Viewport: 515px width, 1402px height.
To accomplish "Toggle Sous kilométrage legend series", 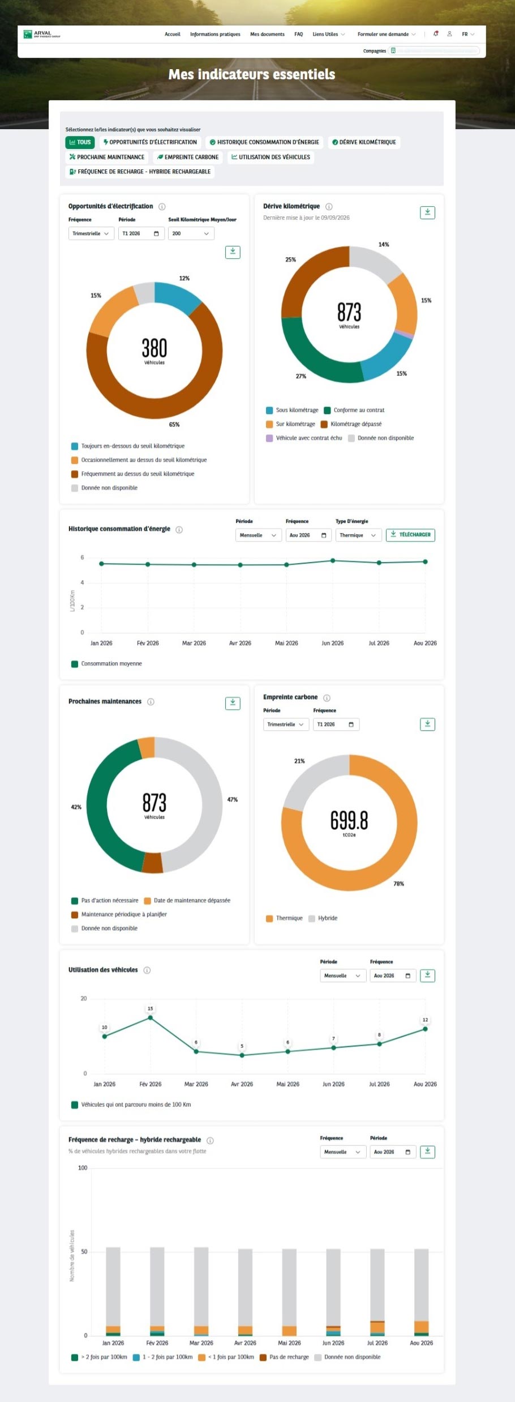I will click(292, 410).
